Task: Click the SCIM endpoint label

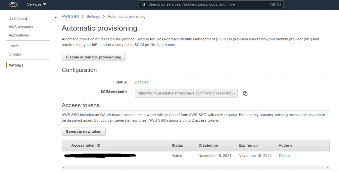Action: pos(114,92)
